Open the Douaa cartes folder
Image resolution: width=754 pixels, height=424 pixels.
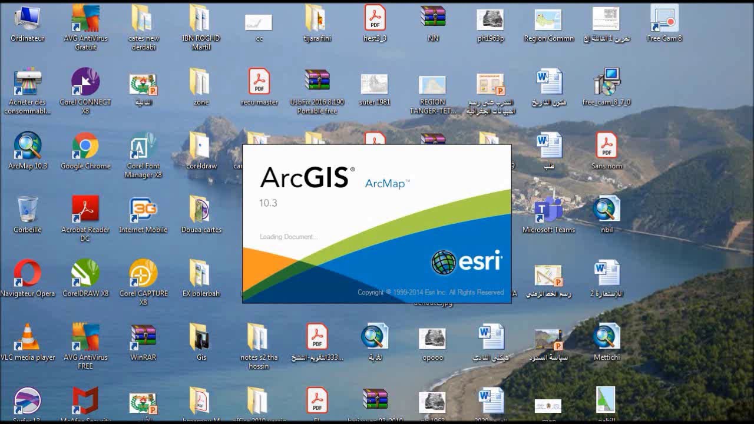coord(201,210)
